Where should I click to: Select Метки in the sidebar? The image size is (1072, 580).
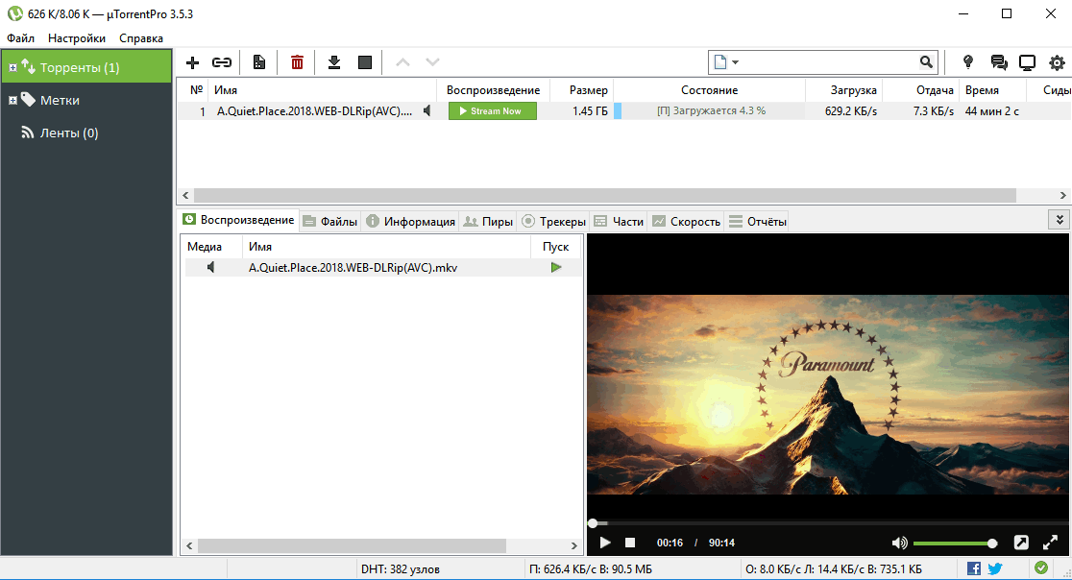[x=60, y=100]
